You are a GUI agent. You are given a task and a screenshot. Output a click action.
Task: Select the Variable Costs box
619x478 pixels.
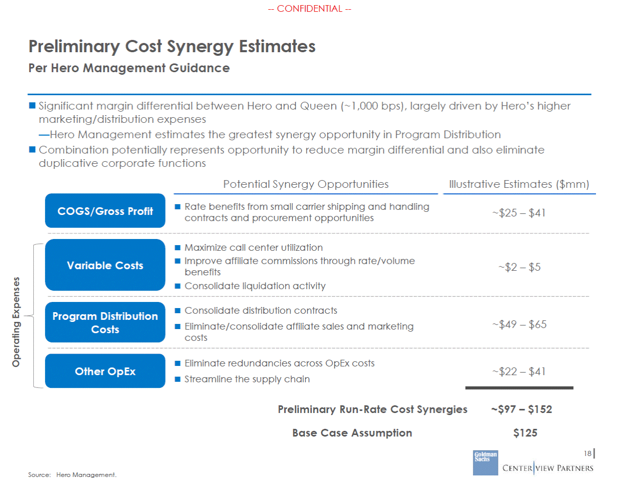pyautogui.click(x=105, y=265)
